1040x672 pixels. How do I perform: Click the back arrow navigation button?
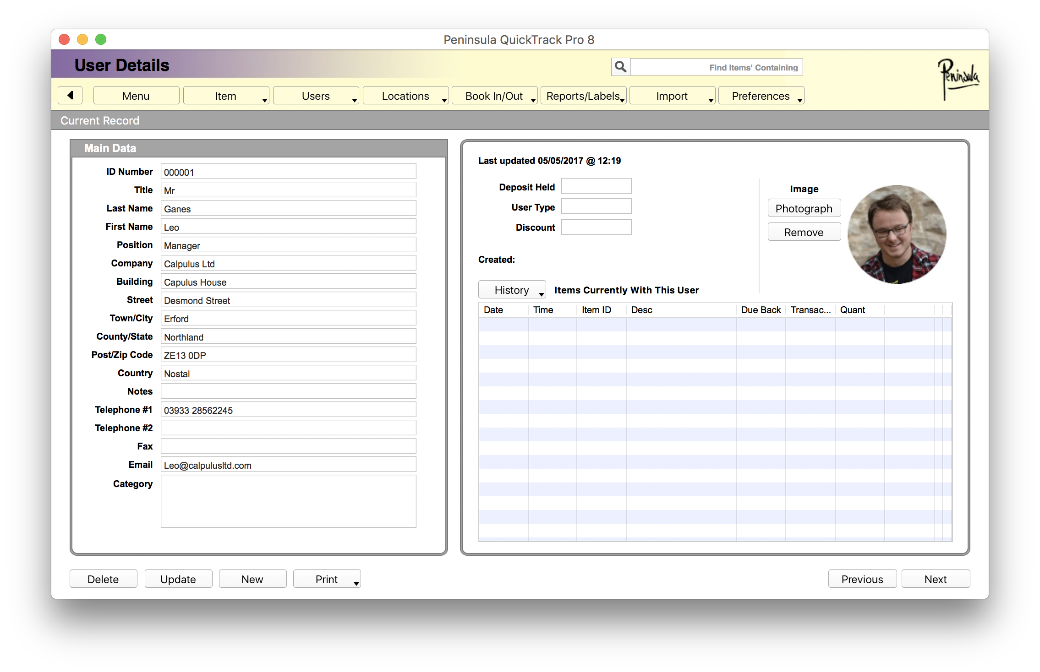(70, 96)
